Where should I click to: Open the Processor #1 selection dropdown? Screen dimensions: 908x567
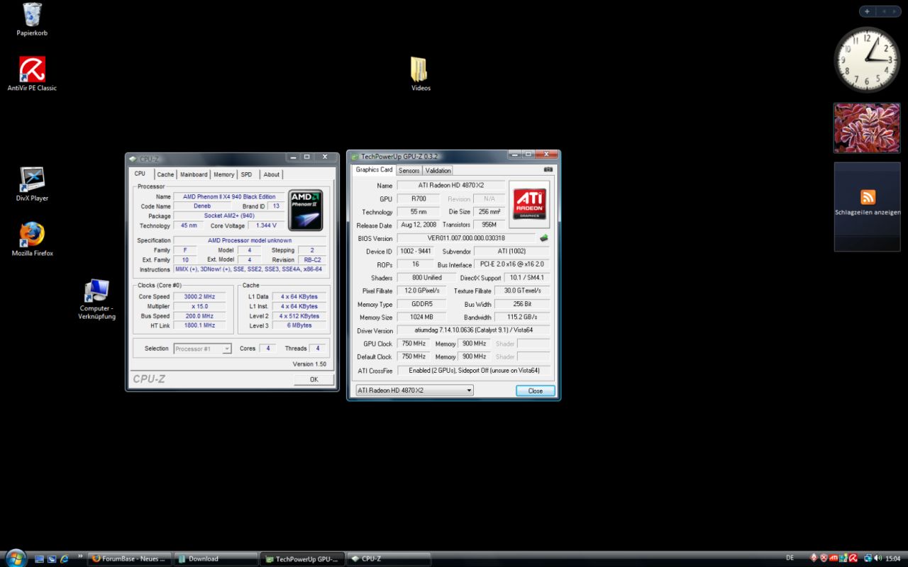point(202,349)
